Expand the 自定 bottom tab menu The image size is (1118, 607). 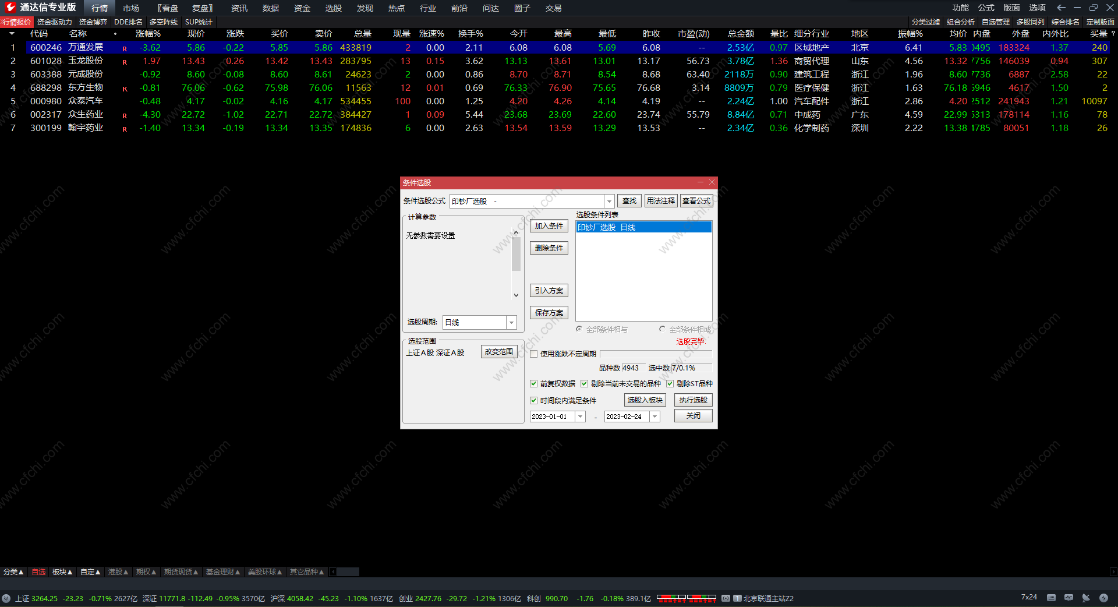click(x=90, y=572)
